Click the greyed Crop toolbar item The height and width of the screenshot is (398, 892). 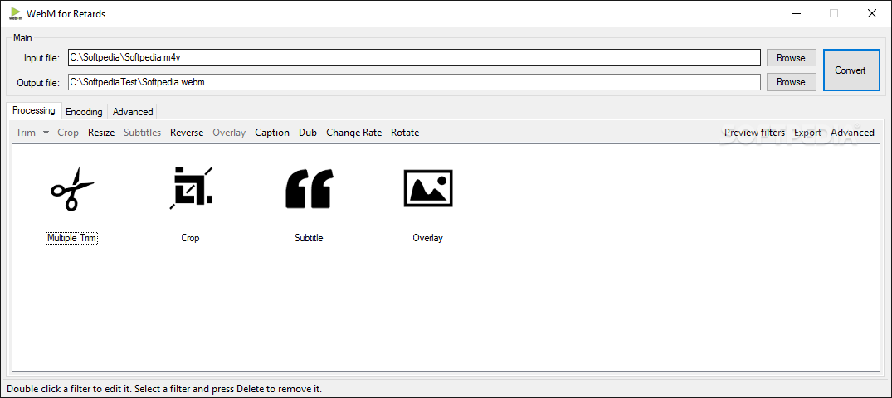coord(68,133)
